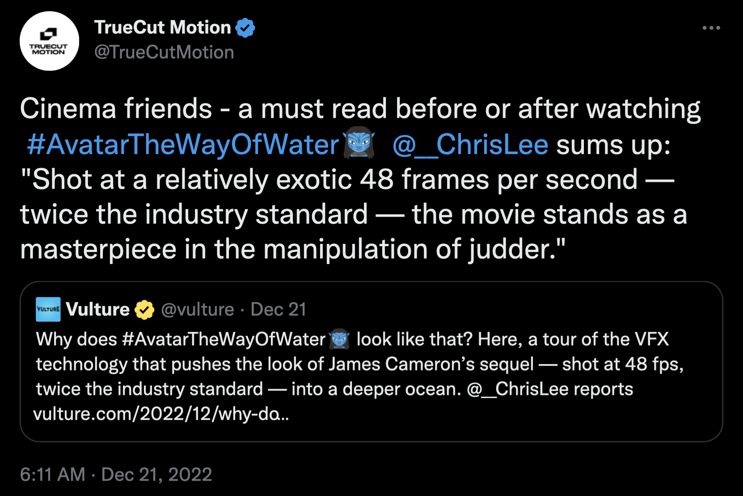Open the blue #AvatarTheWayOfWater hashtag
Viewport: 743px width, 496px height.
point(183,145)
